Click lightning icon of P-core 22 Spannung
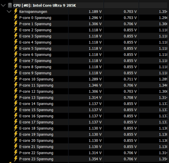This screenshot has width=169, height=163. 16,153
